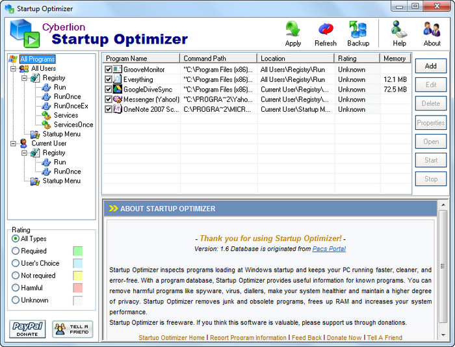The image size is (455, 347).
Task: Click the Everything program icon in list
Action: [x=117, y=79]
